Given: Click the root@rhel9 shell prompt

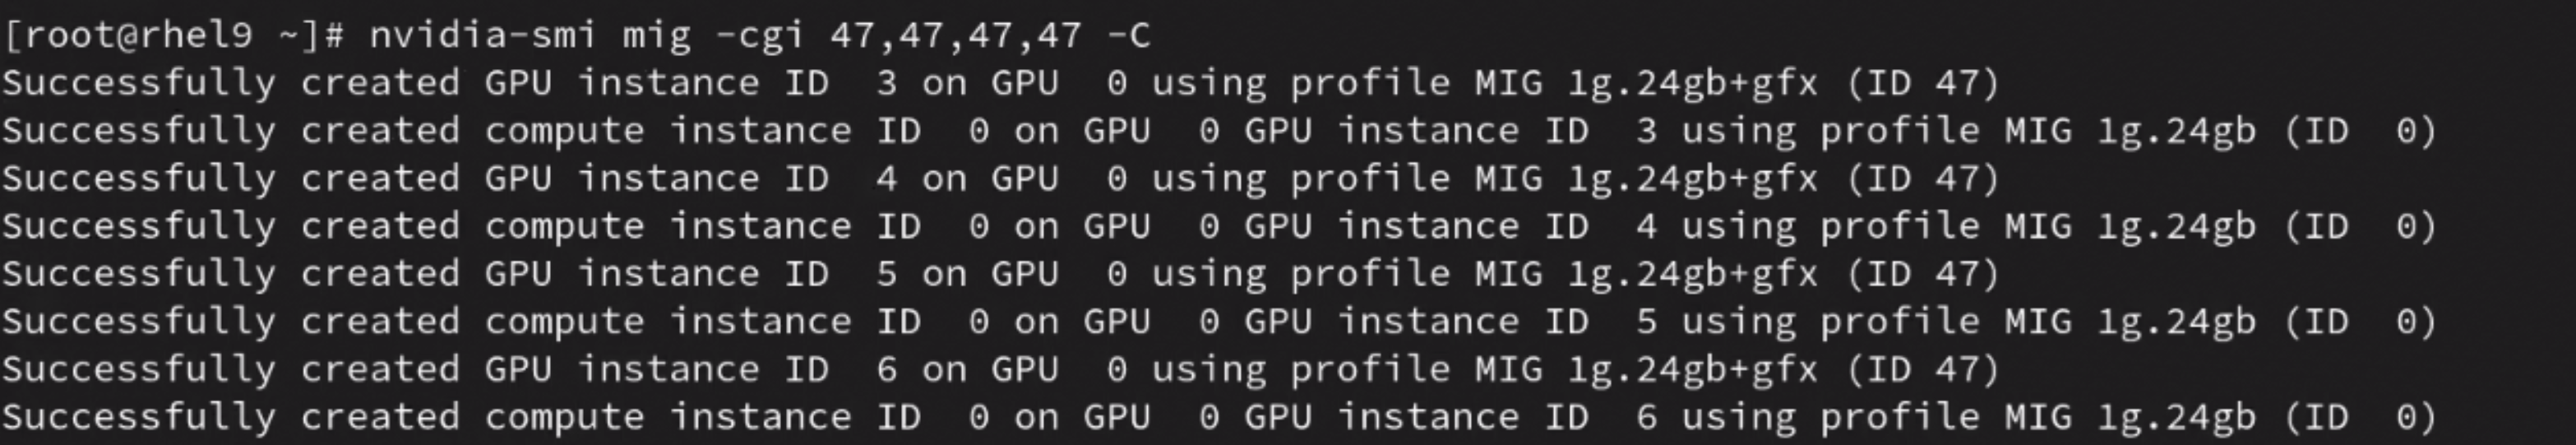Looking at the screenshot, I should (175, 36).
